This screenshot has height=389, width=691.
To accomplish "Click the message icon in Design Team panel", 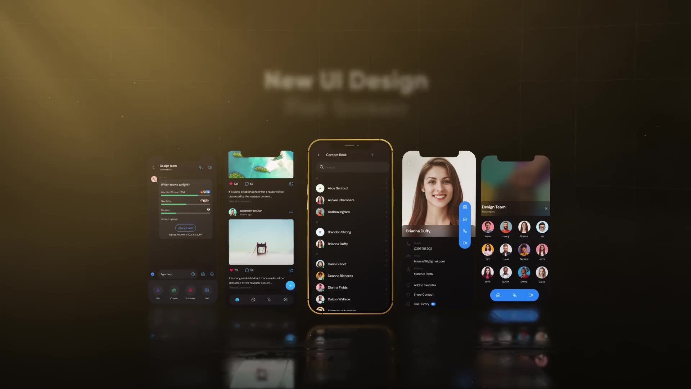I will [498, 295].
